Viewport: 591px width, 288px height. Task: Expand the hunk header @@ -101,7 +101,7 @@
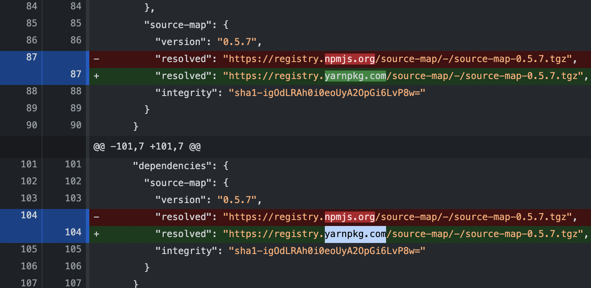coord(147,147)
